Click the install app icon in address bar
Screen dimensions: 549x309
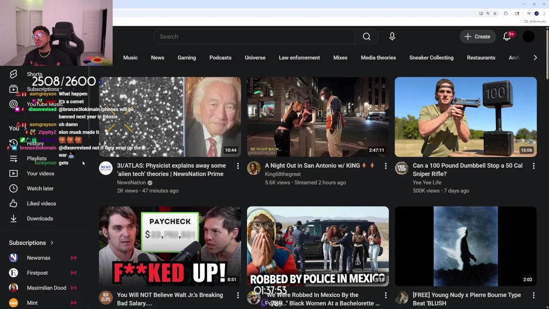pyautogui.click(x=481, y=13)
